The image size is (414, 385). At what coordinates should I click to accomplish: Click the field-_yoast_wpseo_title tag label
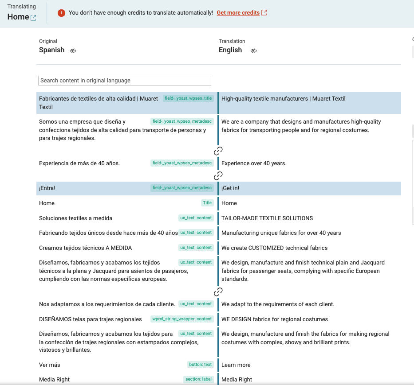[x=188, y=98]
